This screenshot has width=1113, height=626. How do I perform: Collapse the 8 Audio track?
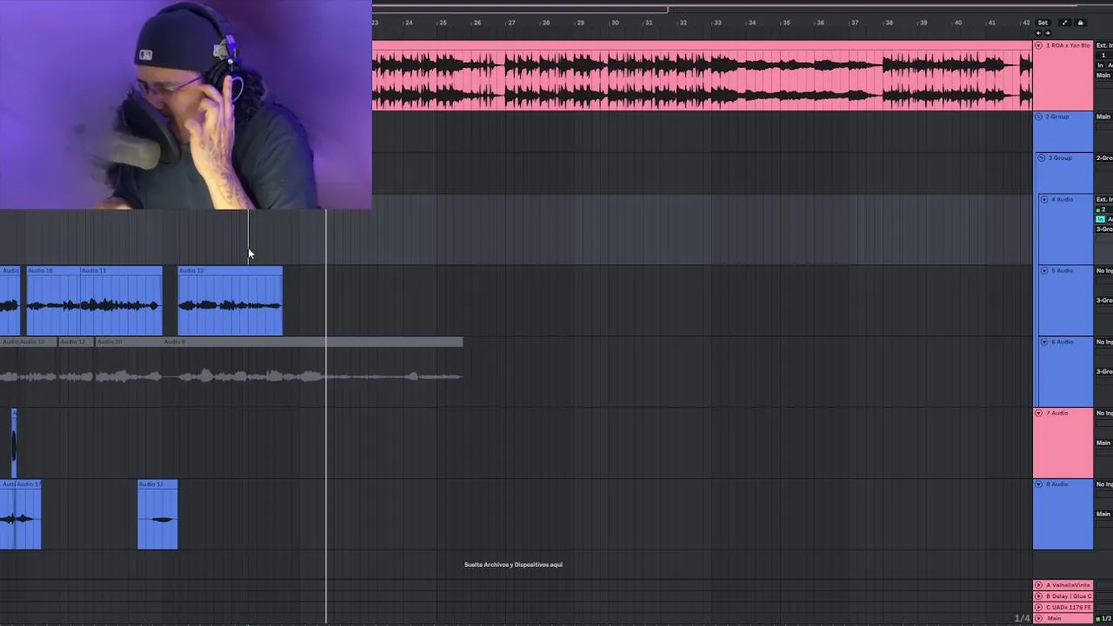pyautogui.click(x=1038, y=484)
